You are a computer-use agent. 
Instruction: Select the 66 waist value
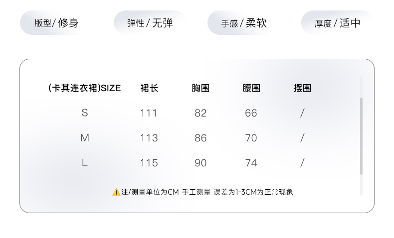pos(251,113)
